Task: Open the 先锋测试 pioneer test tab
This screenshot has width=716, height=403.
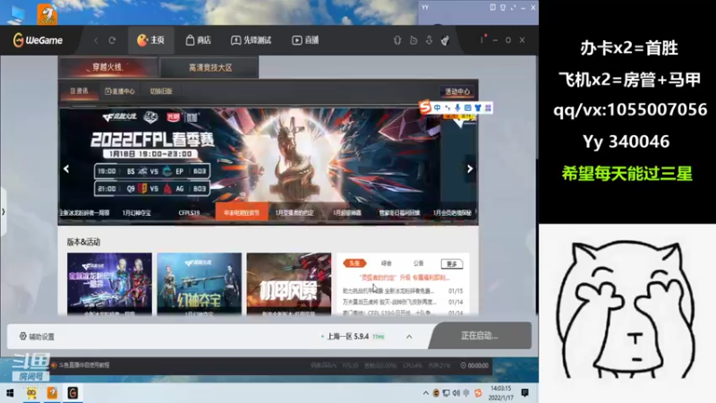Action: coord(251,40)
